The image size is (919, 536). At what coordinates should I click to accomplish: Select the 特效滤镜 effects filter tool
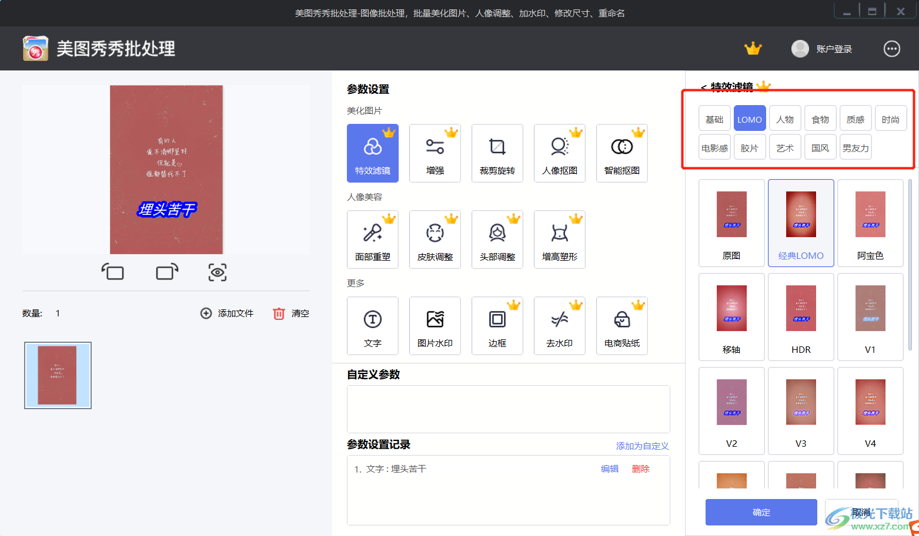click(373, 153)
